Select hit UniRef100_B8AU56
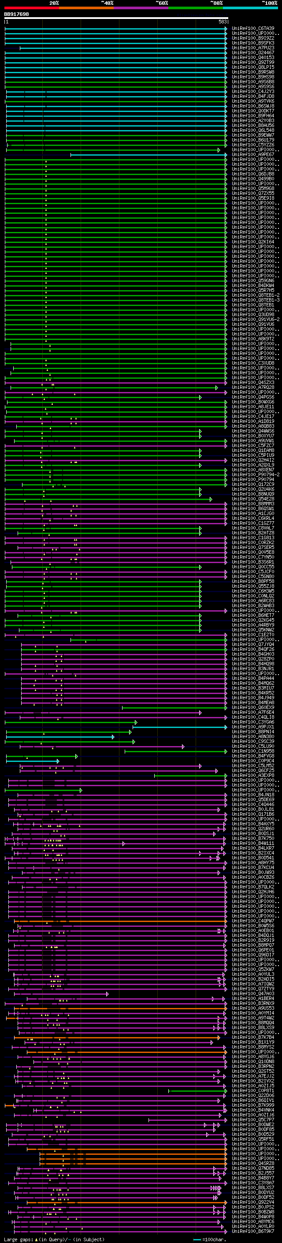282x1243 pixels. (x=253, y=126)
